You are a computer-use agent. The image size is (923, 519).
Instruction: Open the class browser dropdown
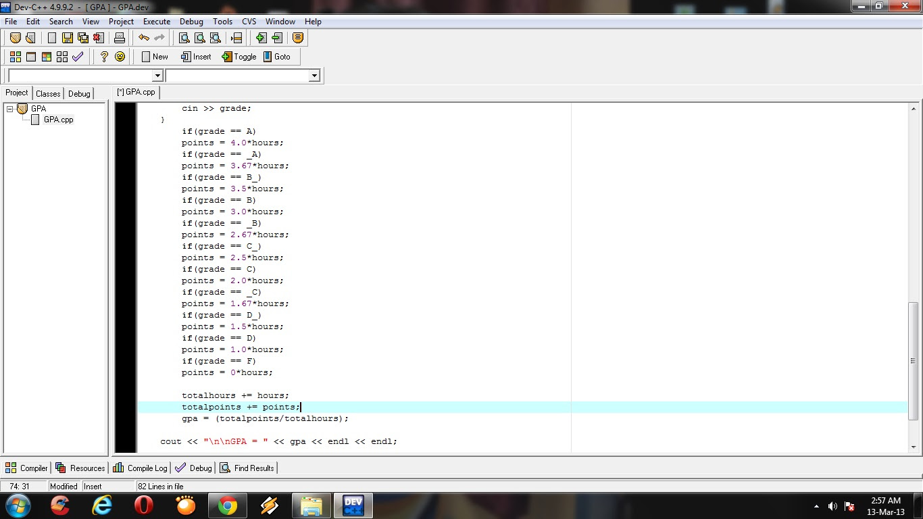(x=314, y=76)
